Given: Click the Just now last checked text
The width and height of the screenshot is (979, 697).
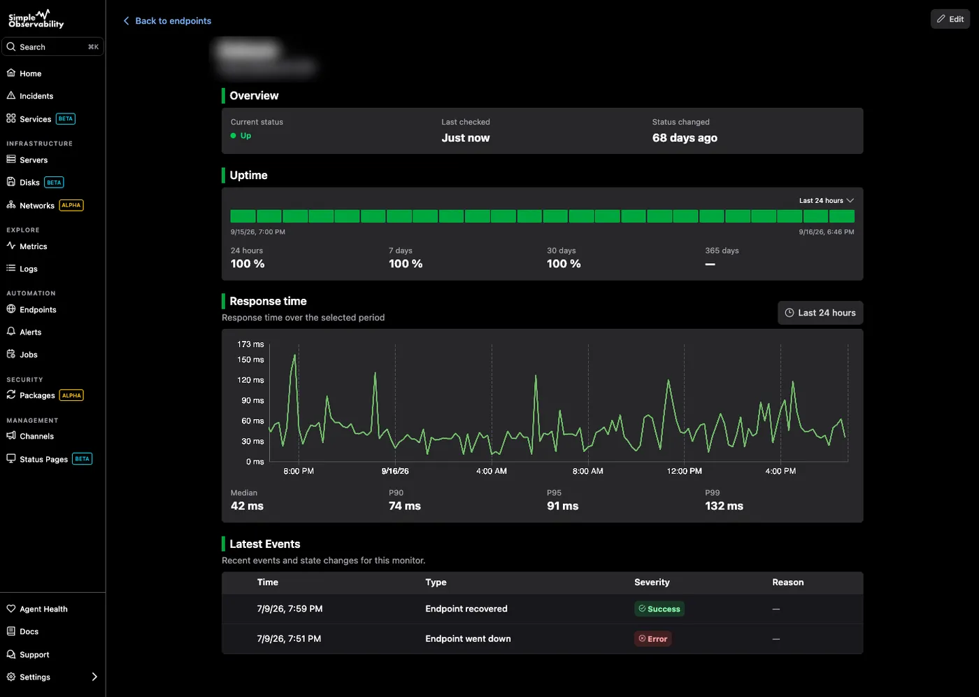Looking at the screenshot, I should click(x=466, y=138).
